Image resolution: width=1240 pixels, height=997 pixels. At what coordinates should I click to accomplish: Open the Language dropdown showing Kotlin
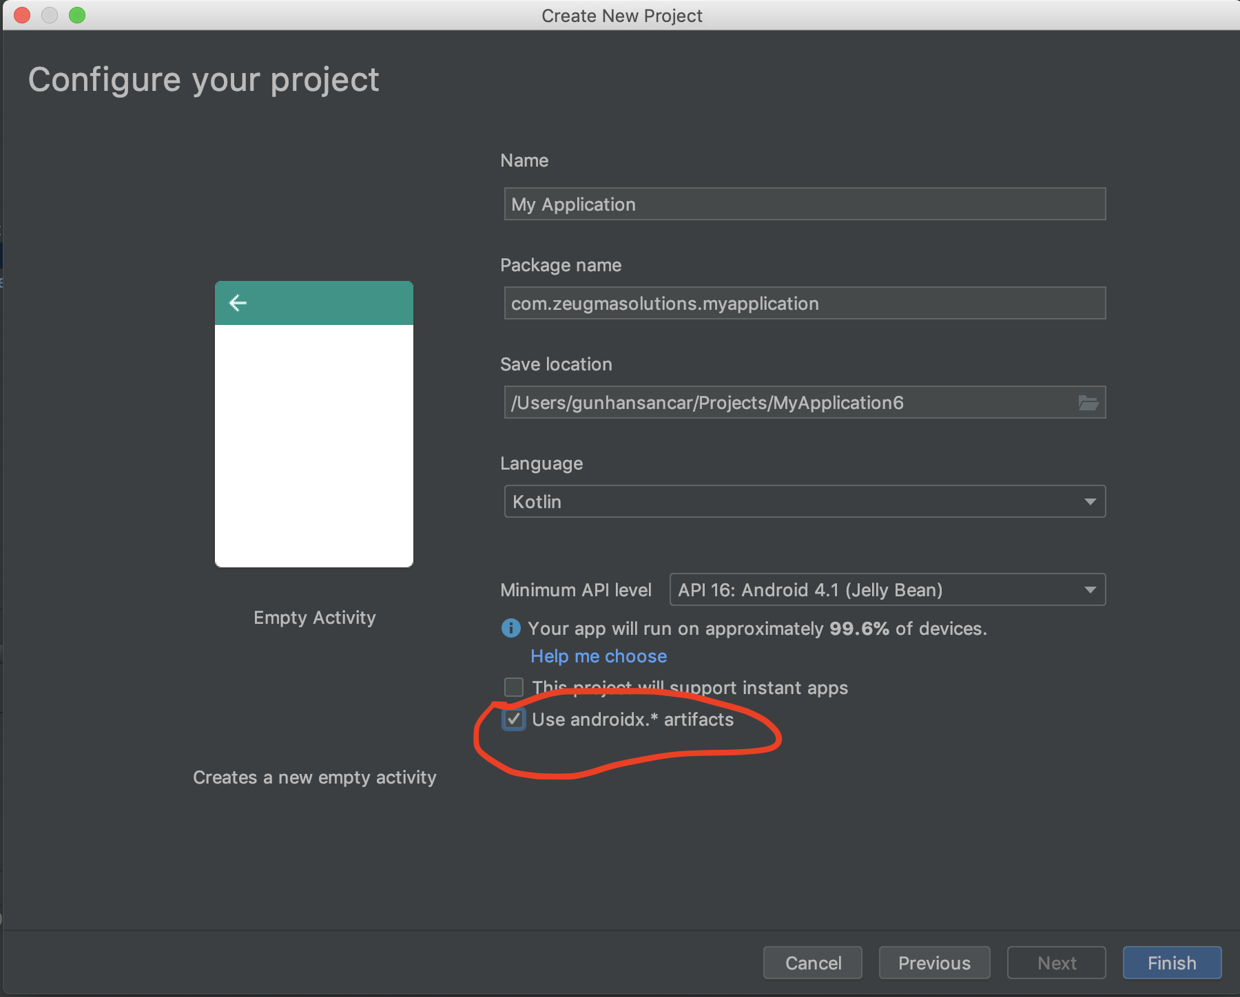pyautogui.click(x=803, y=501)
